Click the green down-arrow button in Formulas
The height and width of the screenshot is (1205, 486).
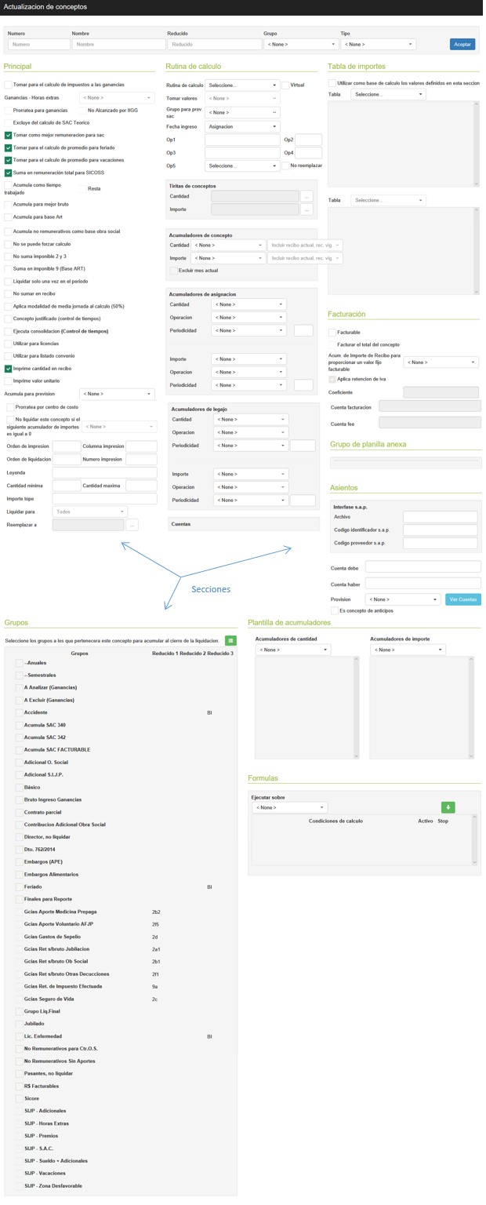[448, 807]
